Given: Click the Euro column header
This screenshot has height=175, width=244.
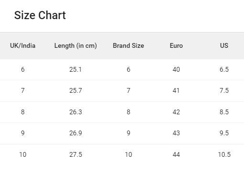Looking at the screenshot, I should click(176, 45).
